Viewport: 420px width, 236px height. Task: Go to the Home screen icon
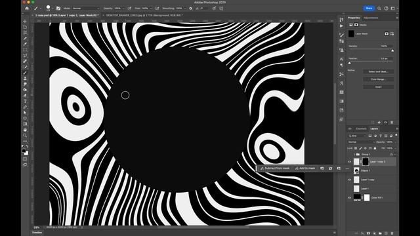(x=27, y=9)
